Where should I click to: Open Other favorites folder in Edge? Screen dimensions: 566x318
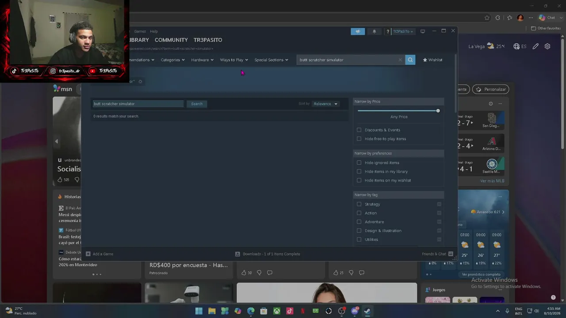coord(546,28)
